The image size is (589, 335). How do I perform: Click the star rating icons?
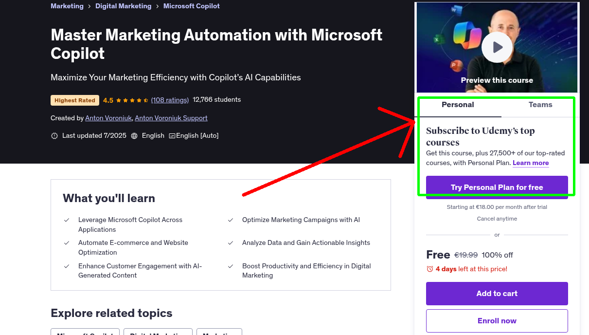[132, 100]
